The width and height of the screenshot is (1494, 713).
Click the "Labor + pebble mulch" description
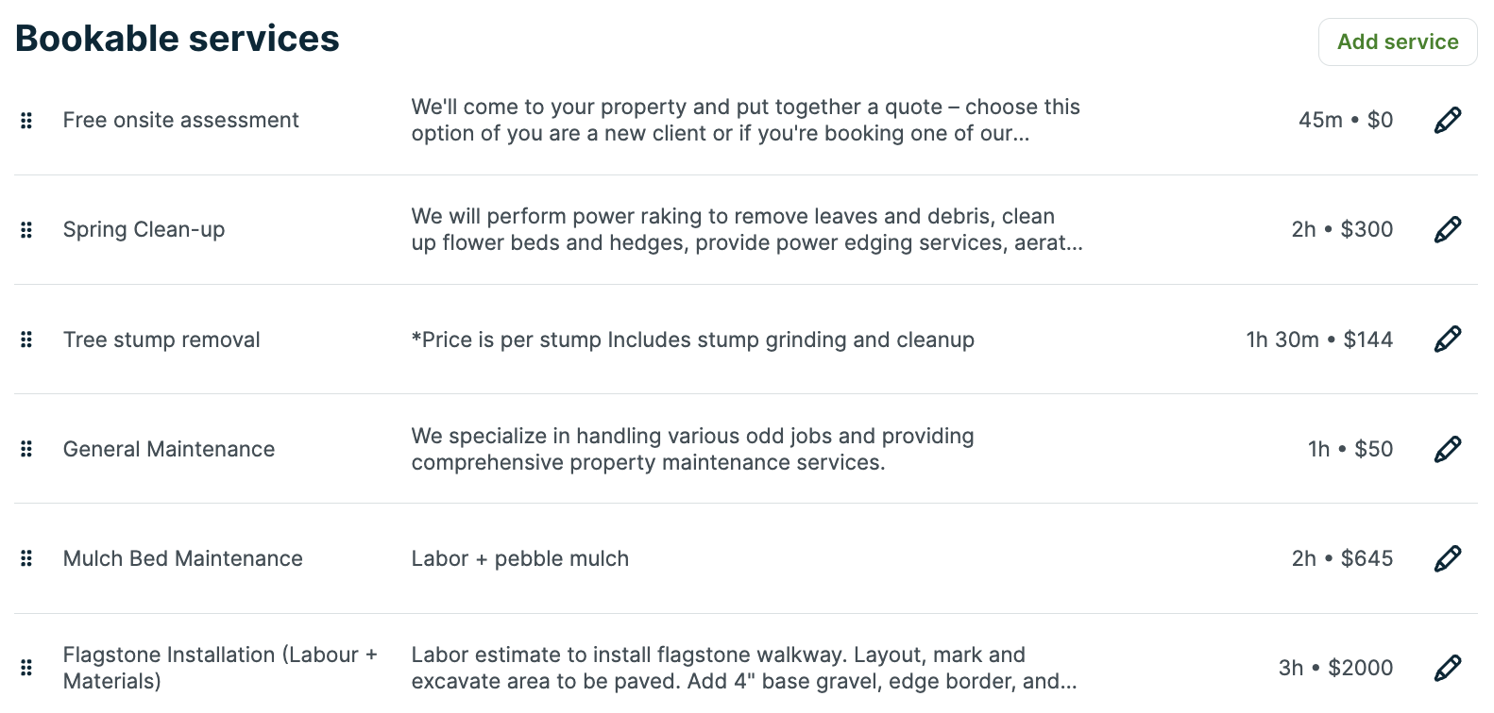coord(519,559)
